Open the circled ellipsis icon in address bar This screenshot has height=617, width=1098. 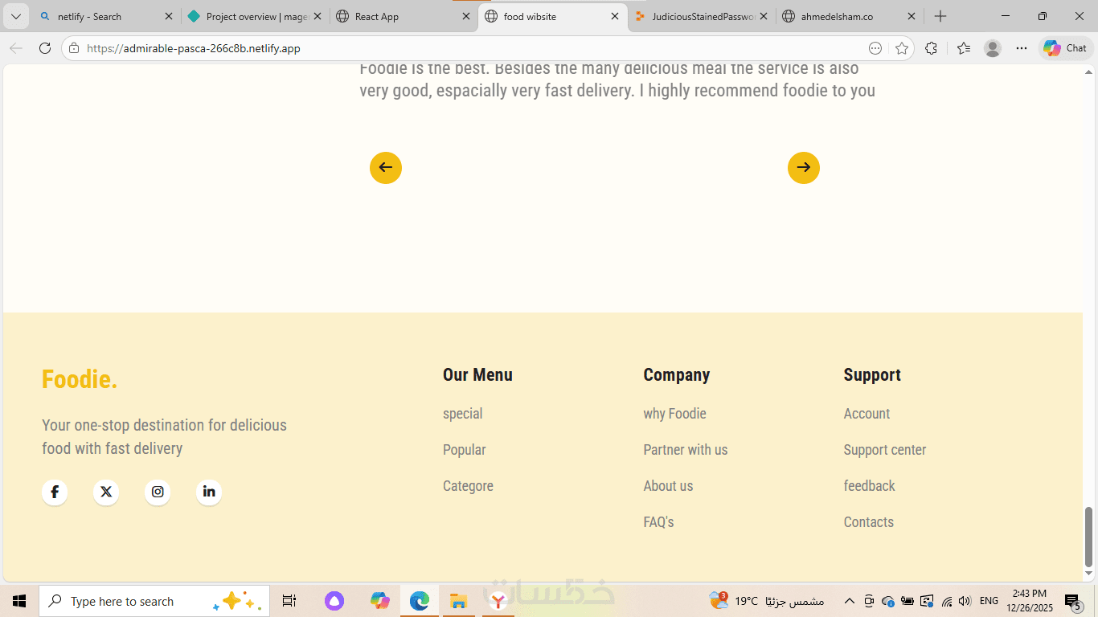(875, 48)
